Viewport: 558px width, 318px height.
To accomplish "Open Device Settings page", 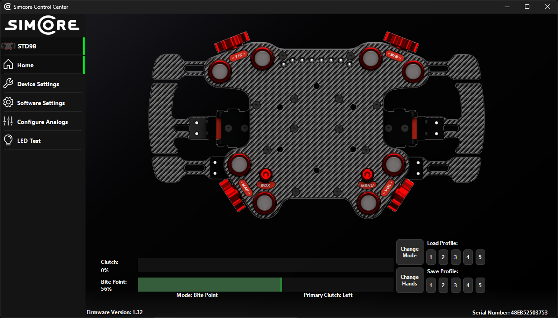I will tap(43, 84).
